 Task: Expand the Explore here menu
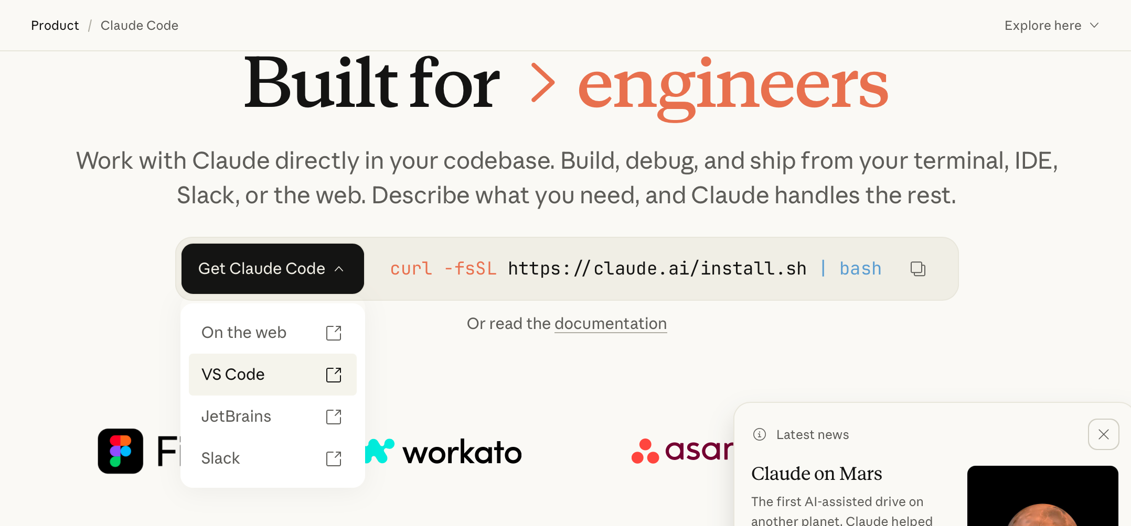click(x=1043, y=26)
